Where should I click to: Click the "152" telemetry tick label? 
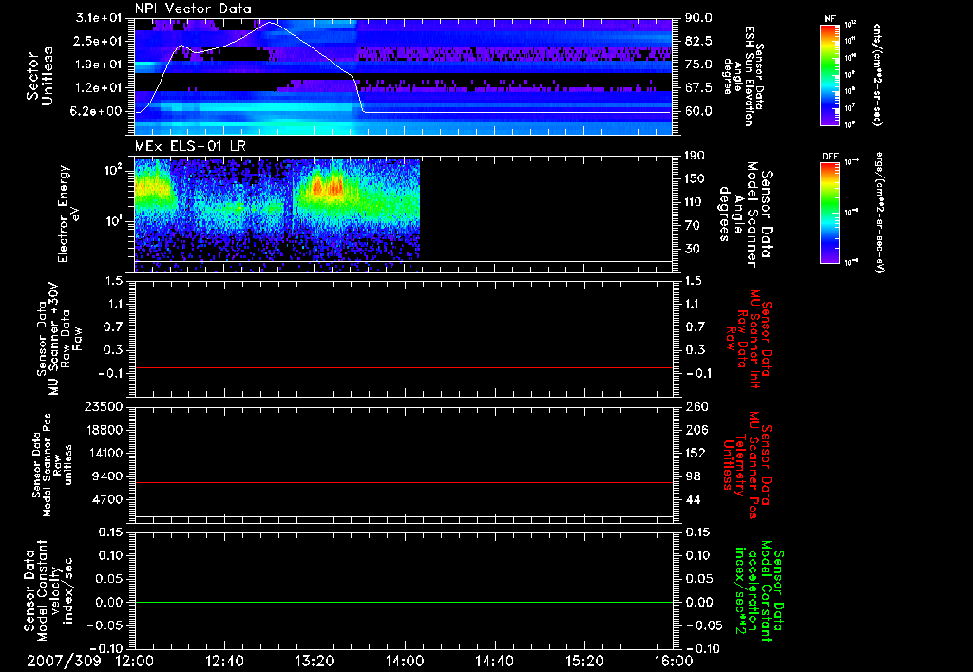(x=696, y=453)
